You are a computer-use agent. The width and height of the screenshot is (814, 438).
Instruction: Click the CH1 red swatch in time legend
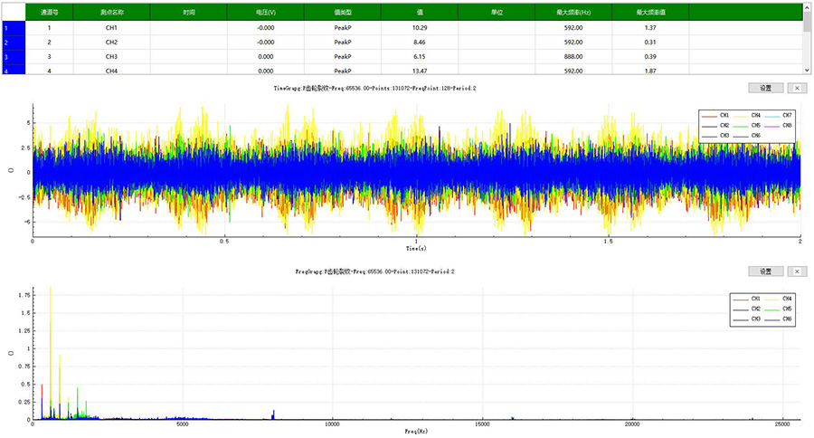pyautogui.click(x=710, y=116)
